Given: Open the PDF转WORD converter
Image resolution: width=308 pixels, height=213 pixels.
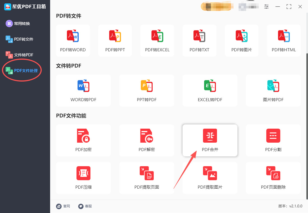Looking at the screenshot, I should [x=73, y=41].
